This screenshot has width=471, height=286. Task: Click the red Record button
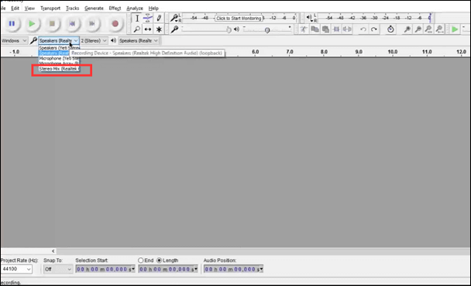click(x=115, y=23)
